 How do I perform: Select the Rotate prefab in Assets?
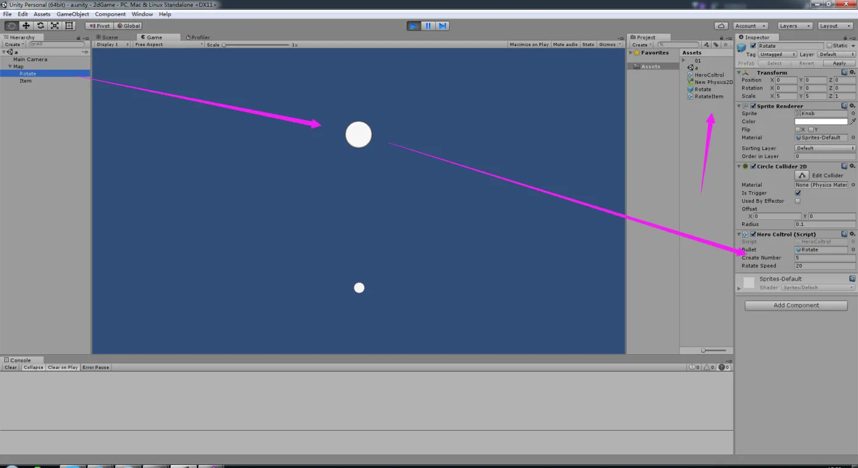coord(699,89)
